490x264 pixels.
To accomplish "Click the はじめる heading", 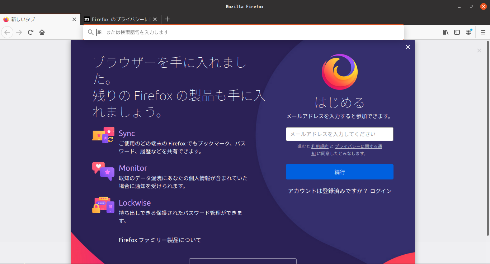I will [x=339, y=102].
